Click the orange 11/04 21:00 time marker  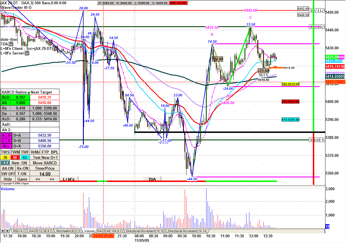point(103,236)
